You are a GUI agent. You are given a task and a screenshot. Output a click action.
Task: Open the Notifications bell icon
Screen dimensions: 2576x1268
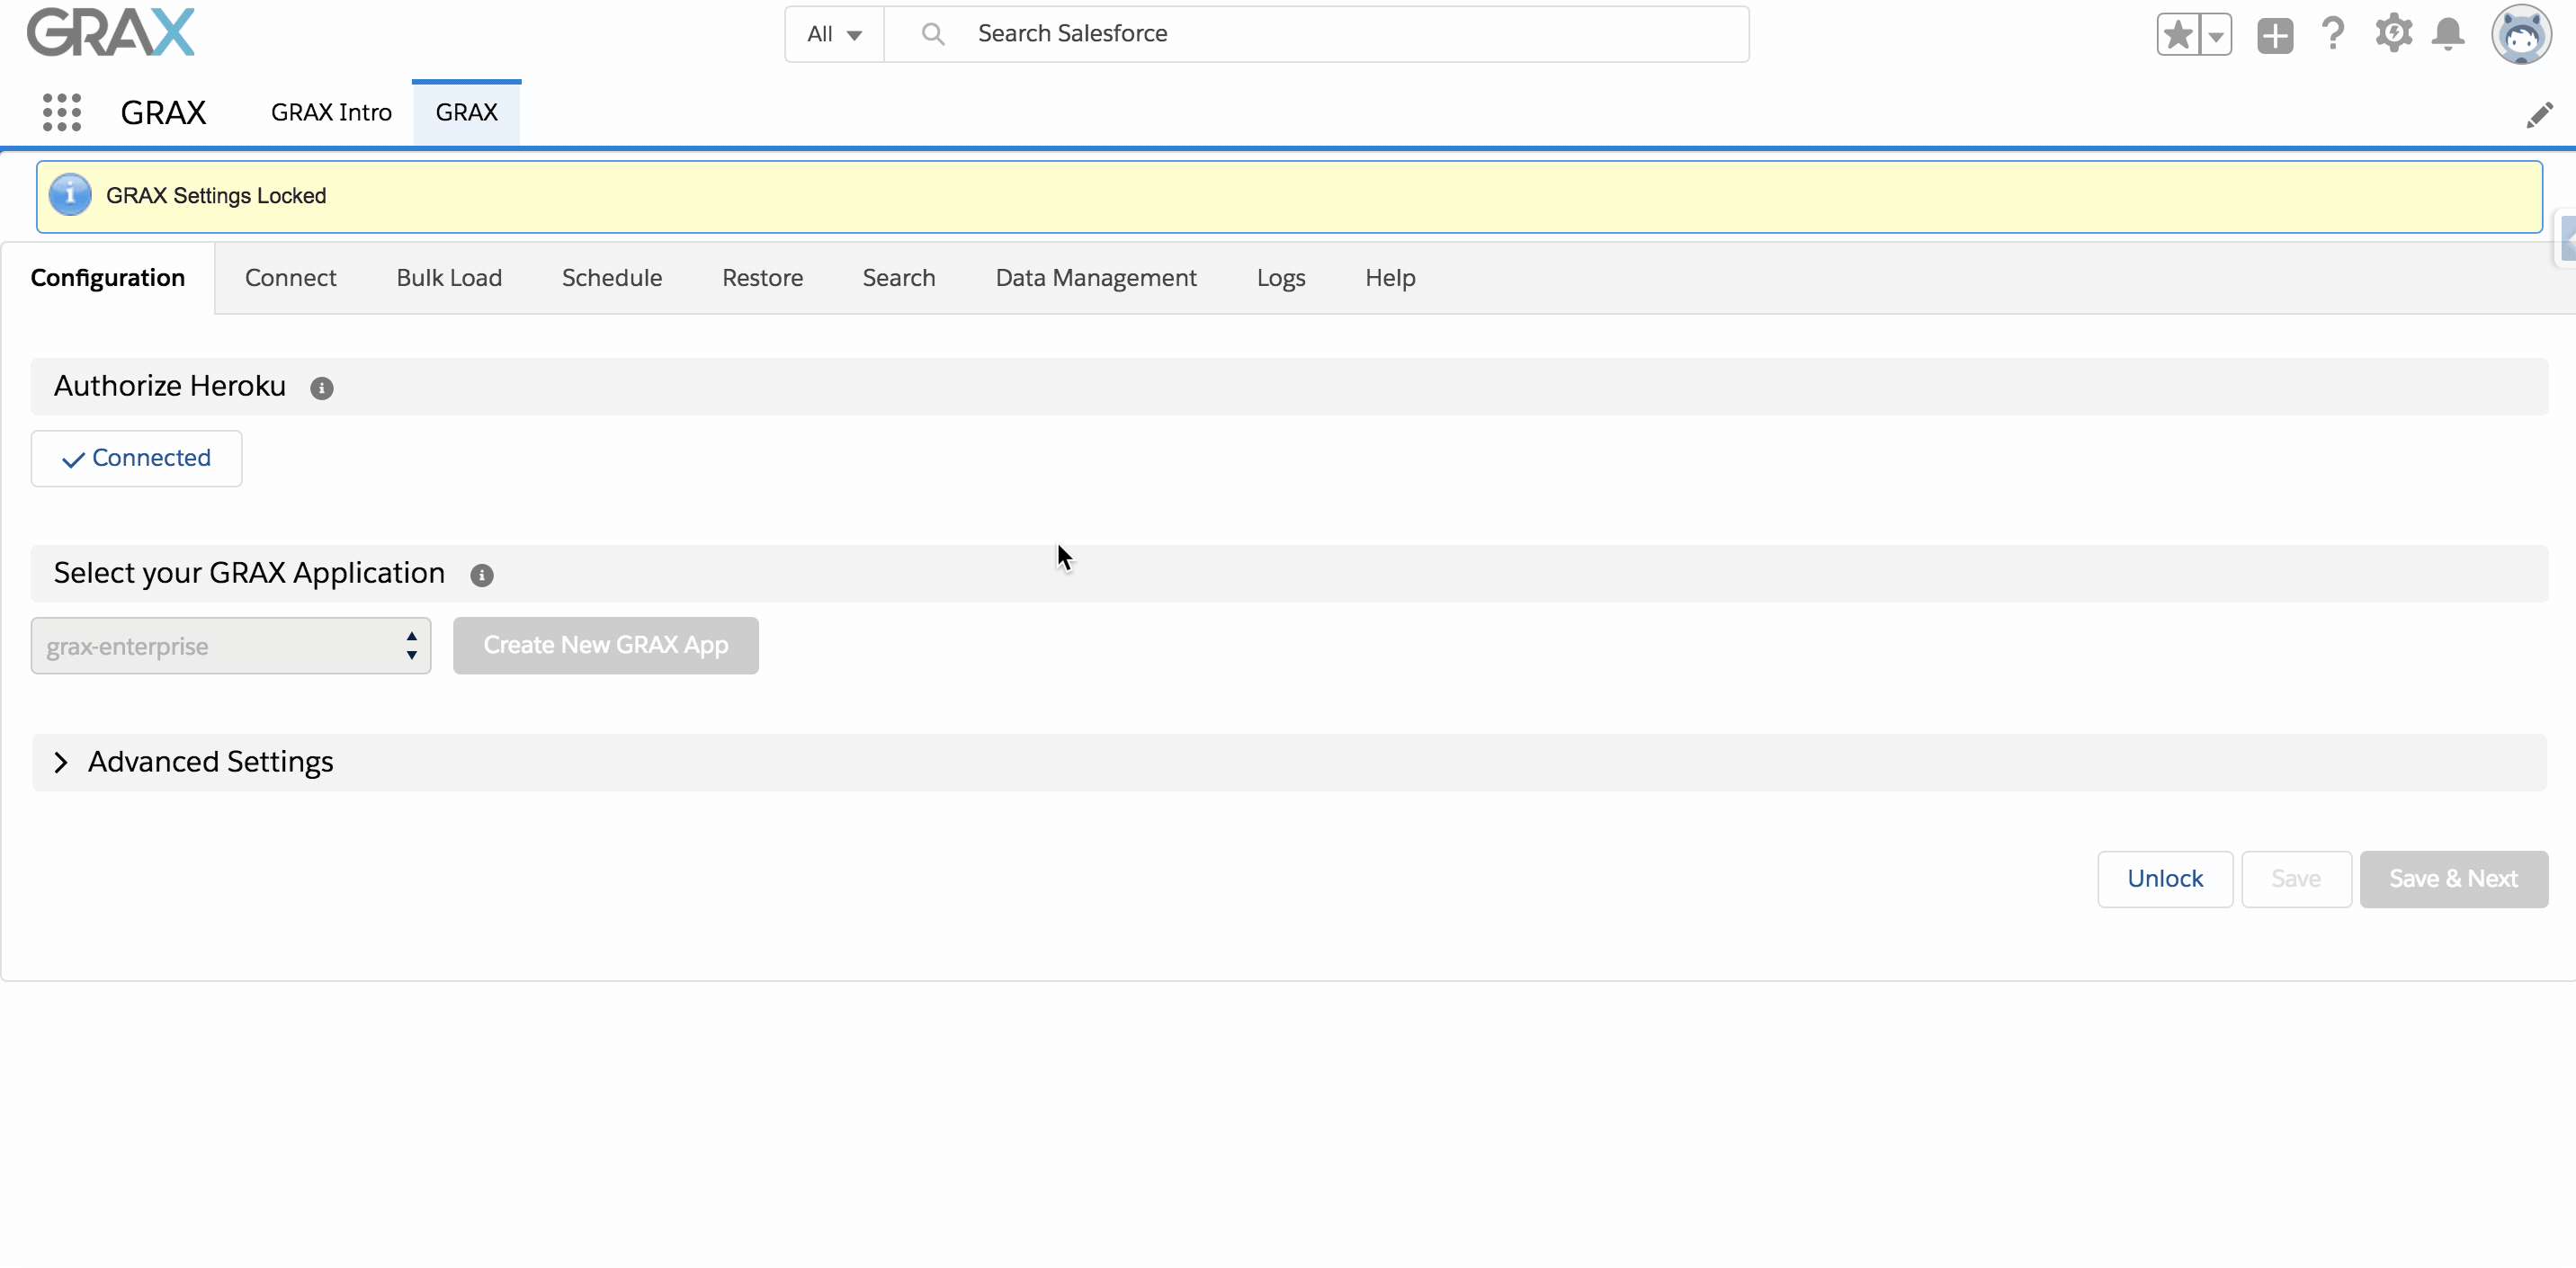[x=2448, y=35]
